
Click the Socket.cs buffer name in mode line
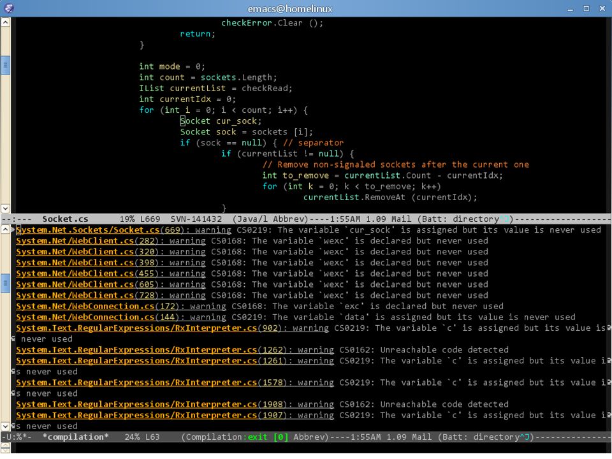coord(65,219)
